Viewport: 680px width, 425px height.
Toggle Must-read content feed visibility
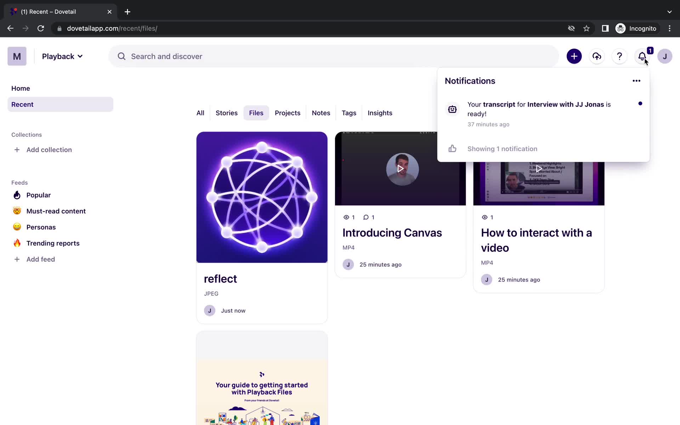56,211
